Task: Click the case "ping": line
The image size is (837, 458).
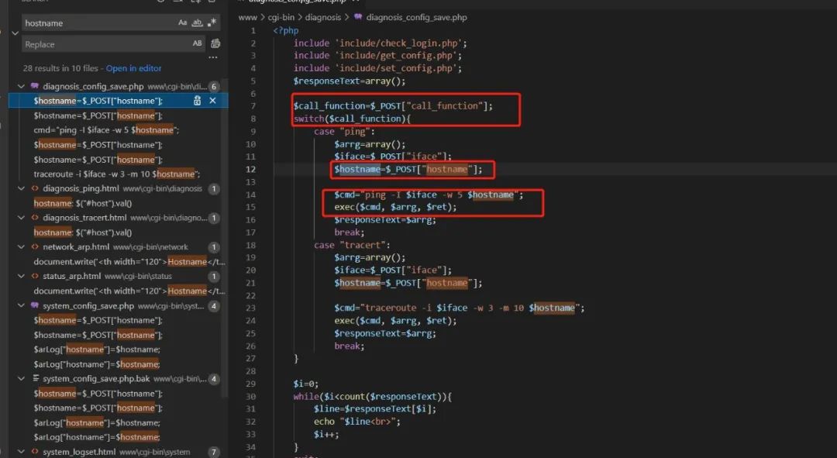Action: point(344,131)
